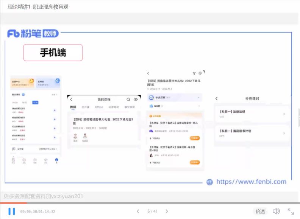Select the 教师 tab
300x219 pixels.
[73, 107]
